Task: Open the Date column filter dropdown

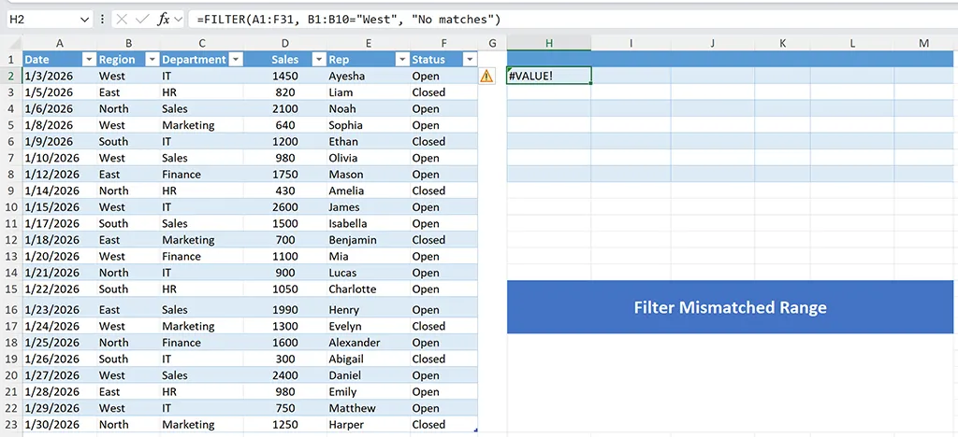Action: 89,59
